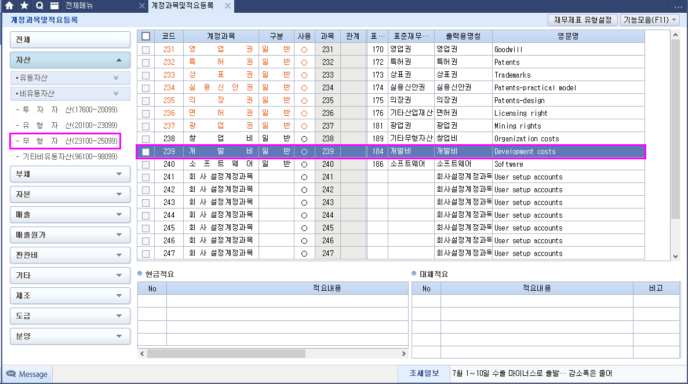688x384 pixels.
Task: Check the box for code 239 개발비
Action: (145, 152)
